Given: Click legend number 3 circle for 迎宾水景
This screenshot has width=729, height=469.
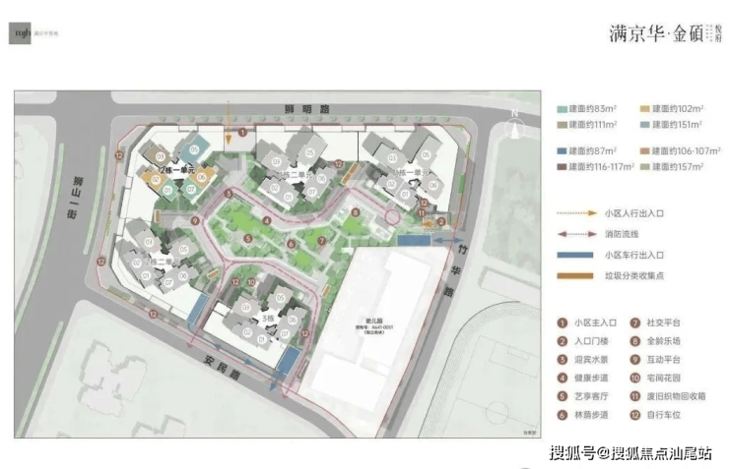Looking at the screenshot, I should point(563,360).
